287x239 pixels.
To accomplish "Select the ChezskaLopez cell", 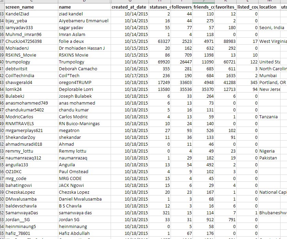I will 31,192.
